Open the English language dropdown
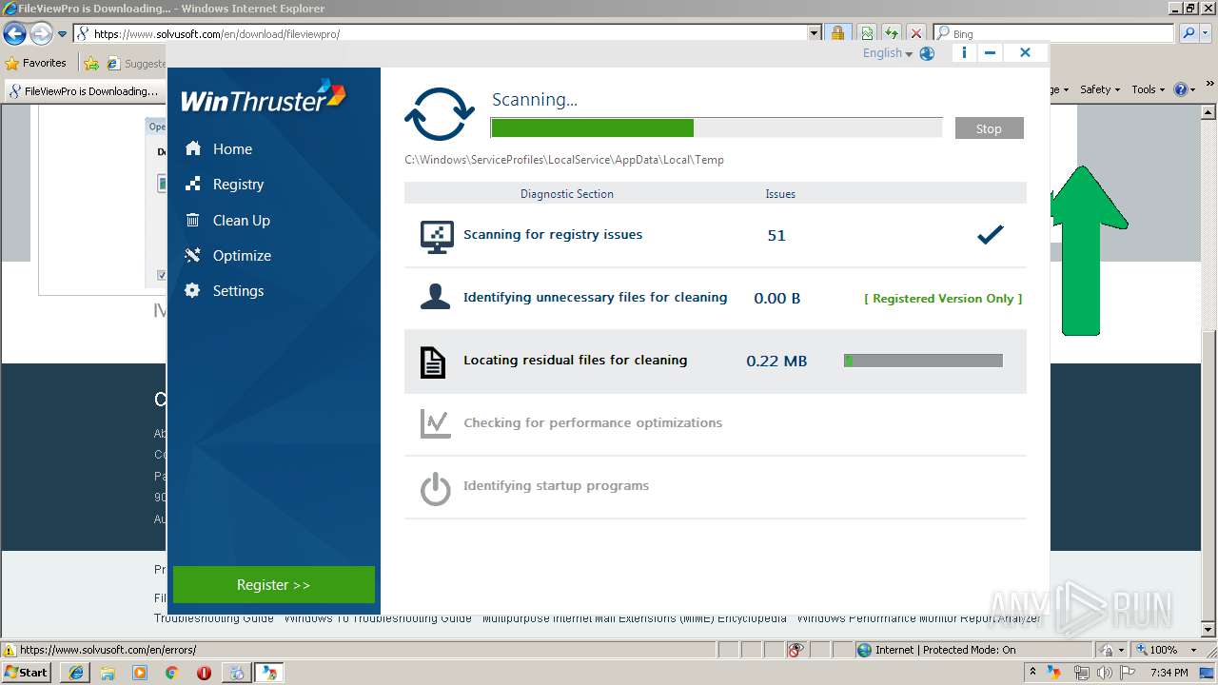The image size is (1218, 685). tap(887, 53)
